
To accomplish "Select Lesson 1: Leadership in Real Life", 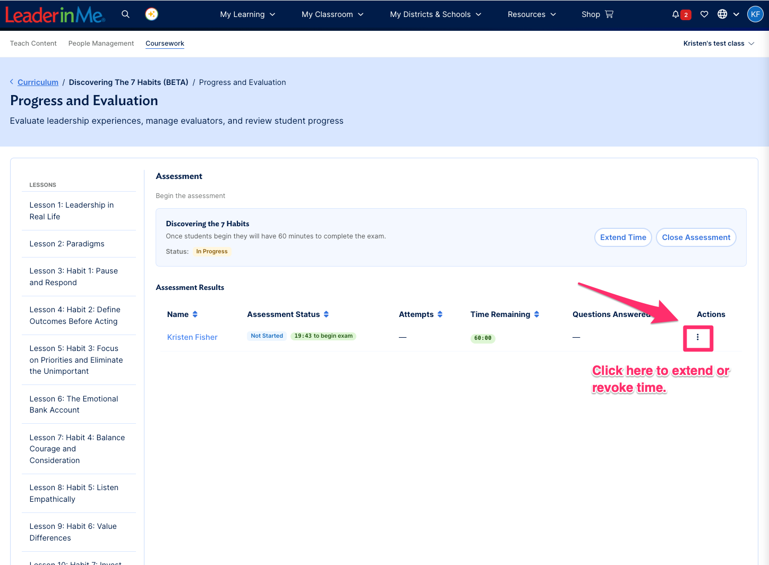I will (79, 211).
